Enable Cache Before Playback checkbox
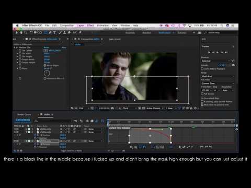The height and width of the screenshot is (188, 251). pos(202,69)
